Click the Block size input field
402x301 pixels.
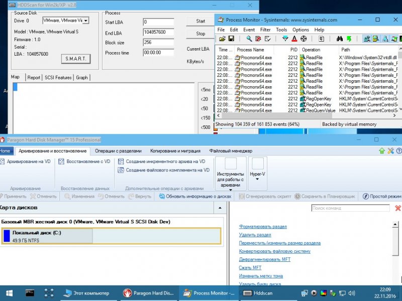pos(158,42)
